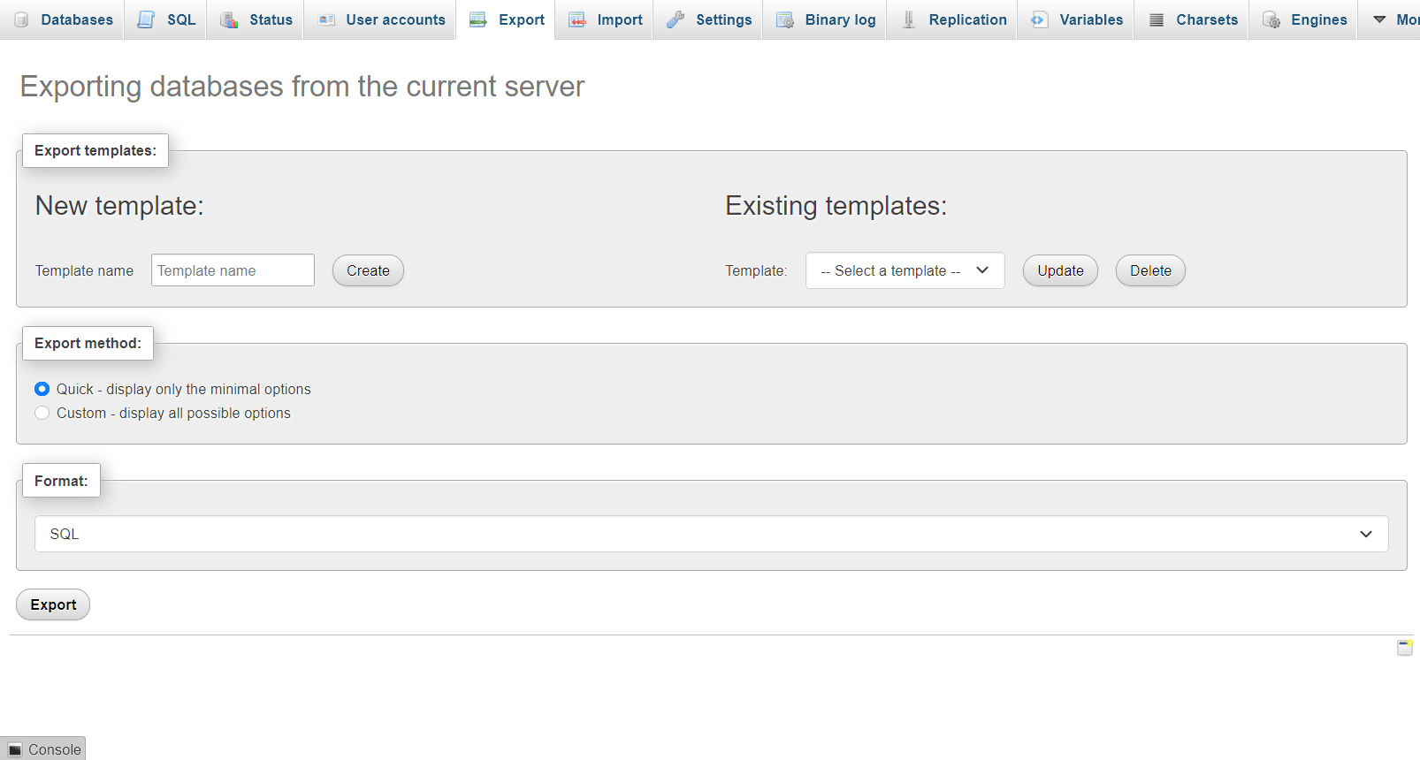Focus the Template name input field

[x=233, y=270]
